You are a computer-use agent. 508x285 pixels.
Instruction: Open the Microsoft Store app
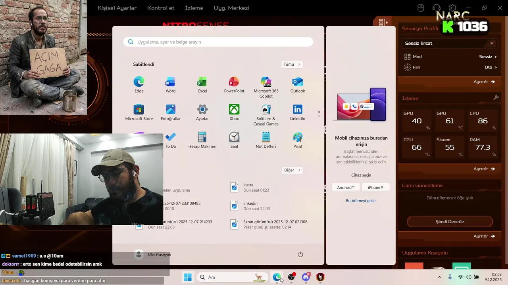(139, 112)
